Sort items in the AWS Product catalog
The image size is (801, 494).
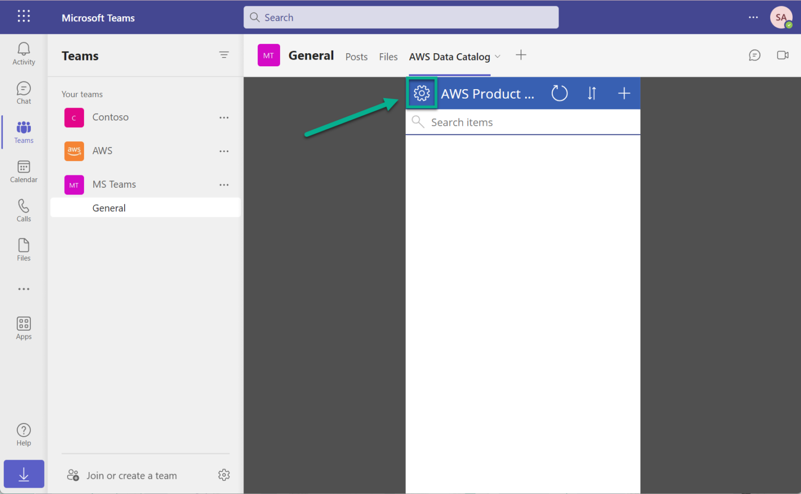pyautogui.click(x=592, y=93)
